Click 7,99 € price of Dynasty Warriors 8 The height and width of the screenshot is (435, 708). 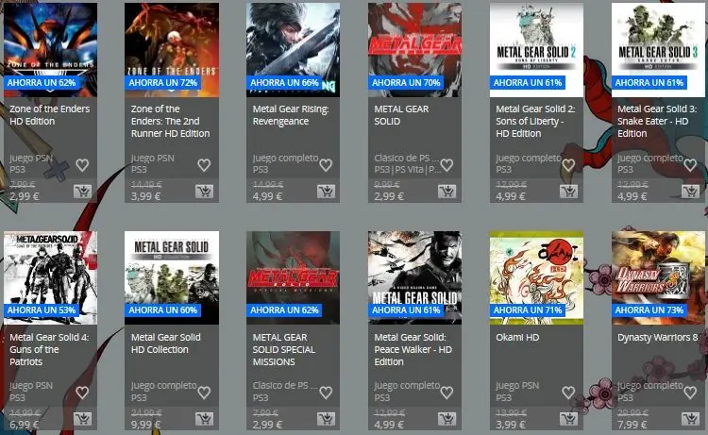[632, 425]
